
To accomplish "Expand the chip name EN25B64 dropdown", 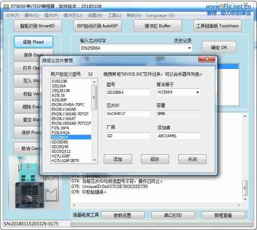I will click(x=189, y=48).
